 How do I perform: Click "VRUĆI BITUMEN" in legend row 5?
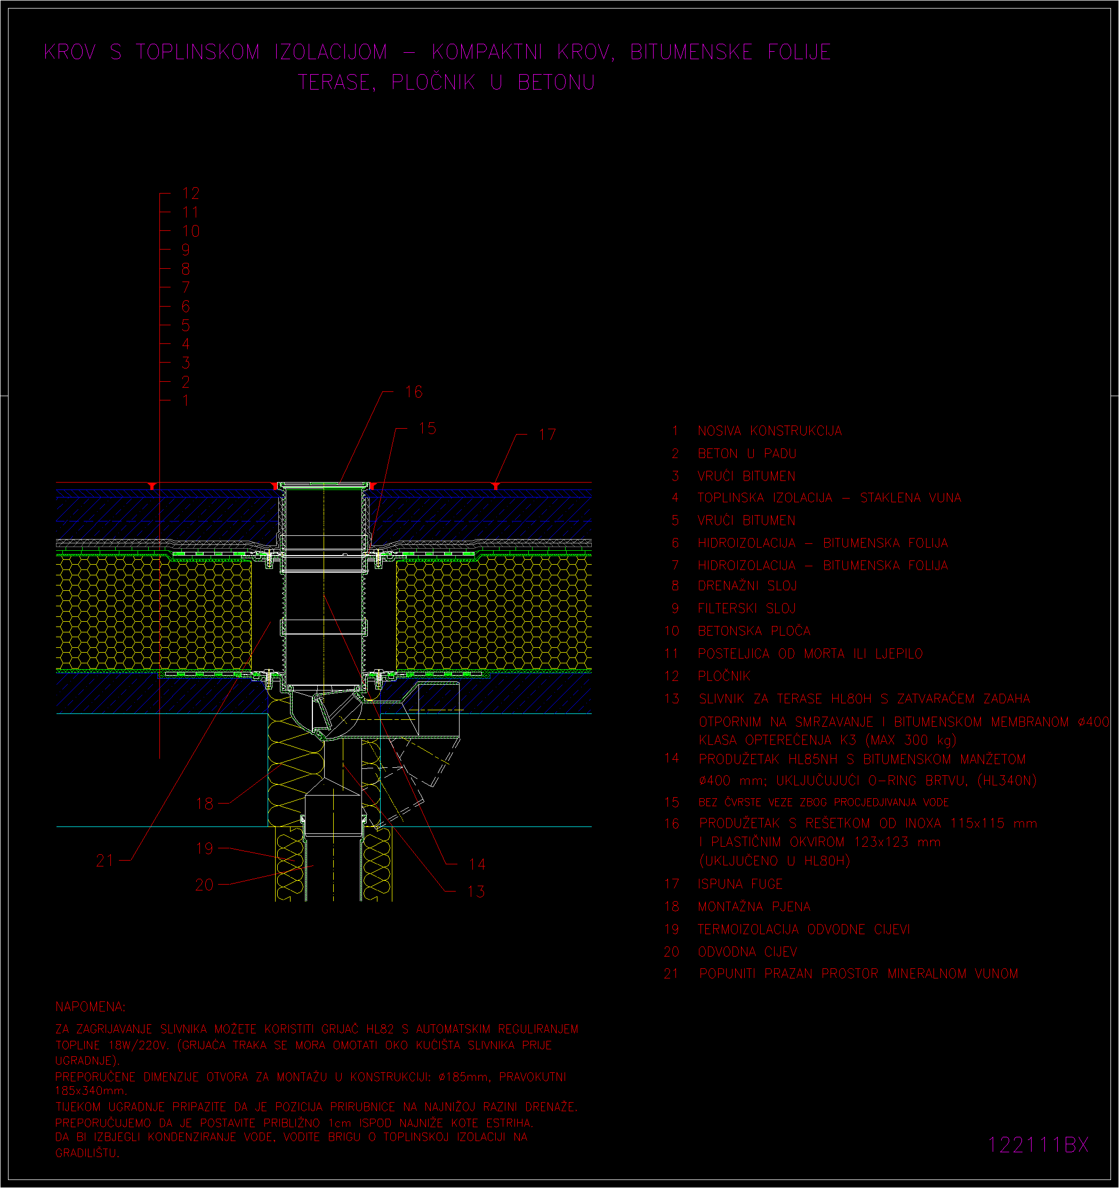pyautogui.click(x=746, y=520)
